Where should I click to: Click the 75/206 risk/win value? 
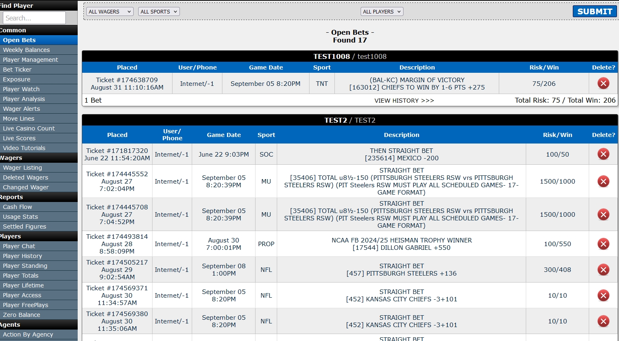pos(544,83)
